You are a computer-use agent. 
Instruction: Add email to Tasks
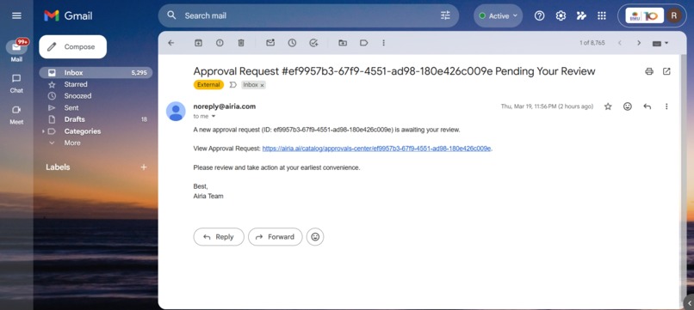pos(313,43)
